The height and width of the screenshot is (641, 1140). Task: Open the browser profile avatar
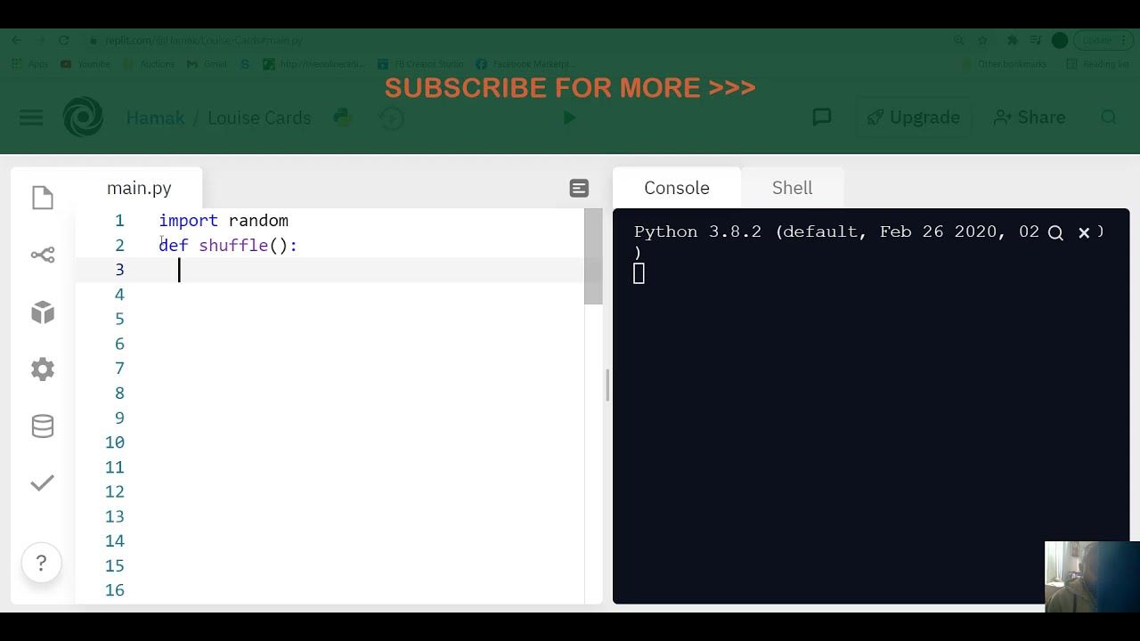1060,40
